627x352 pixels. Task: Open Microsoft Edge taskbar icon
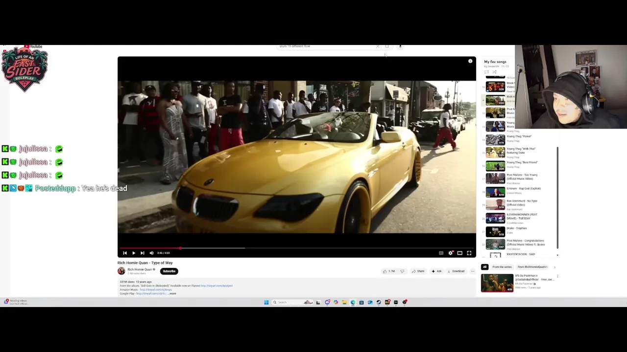click(353, 302)
